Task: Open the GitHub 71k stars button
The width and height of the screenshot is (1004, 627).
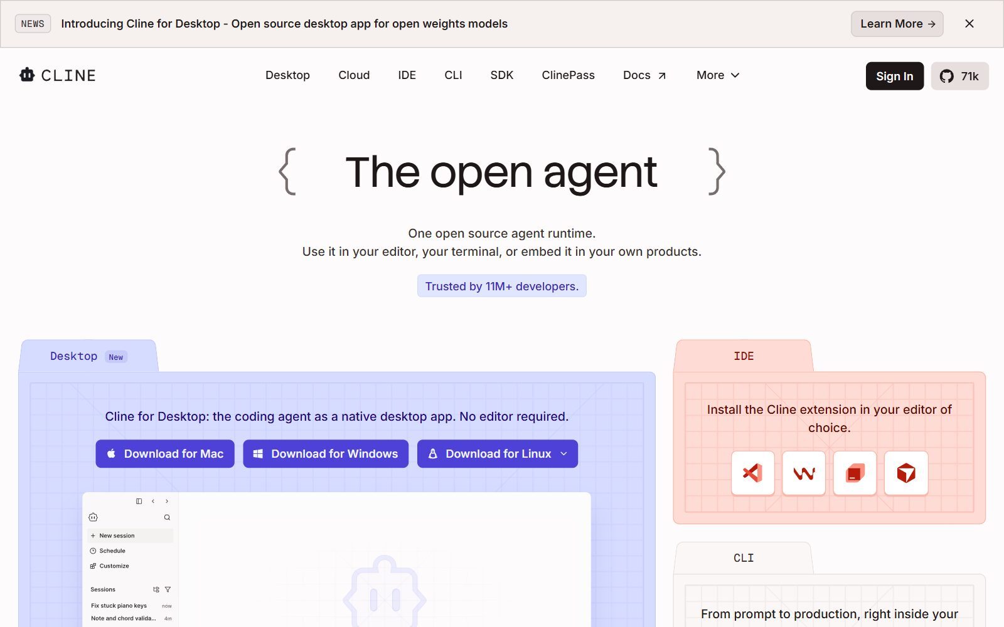Action: tap(959, 76)
